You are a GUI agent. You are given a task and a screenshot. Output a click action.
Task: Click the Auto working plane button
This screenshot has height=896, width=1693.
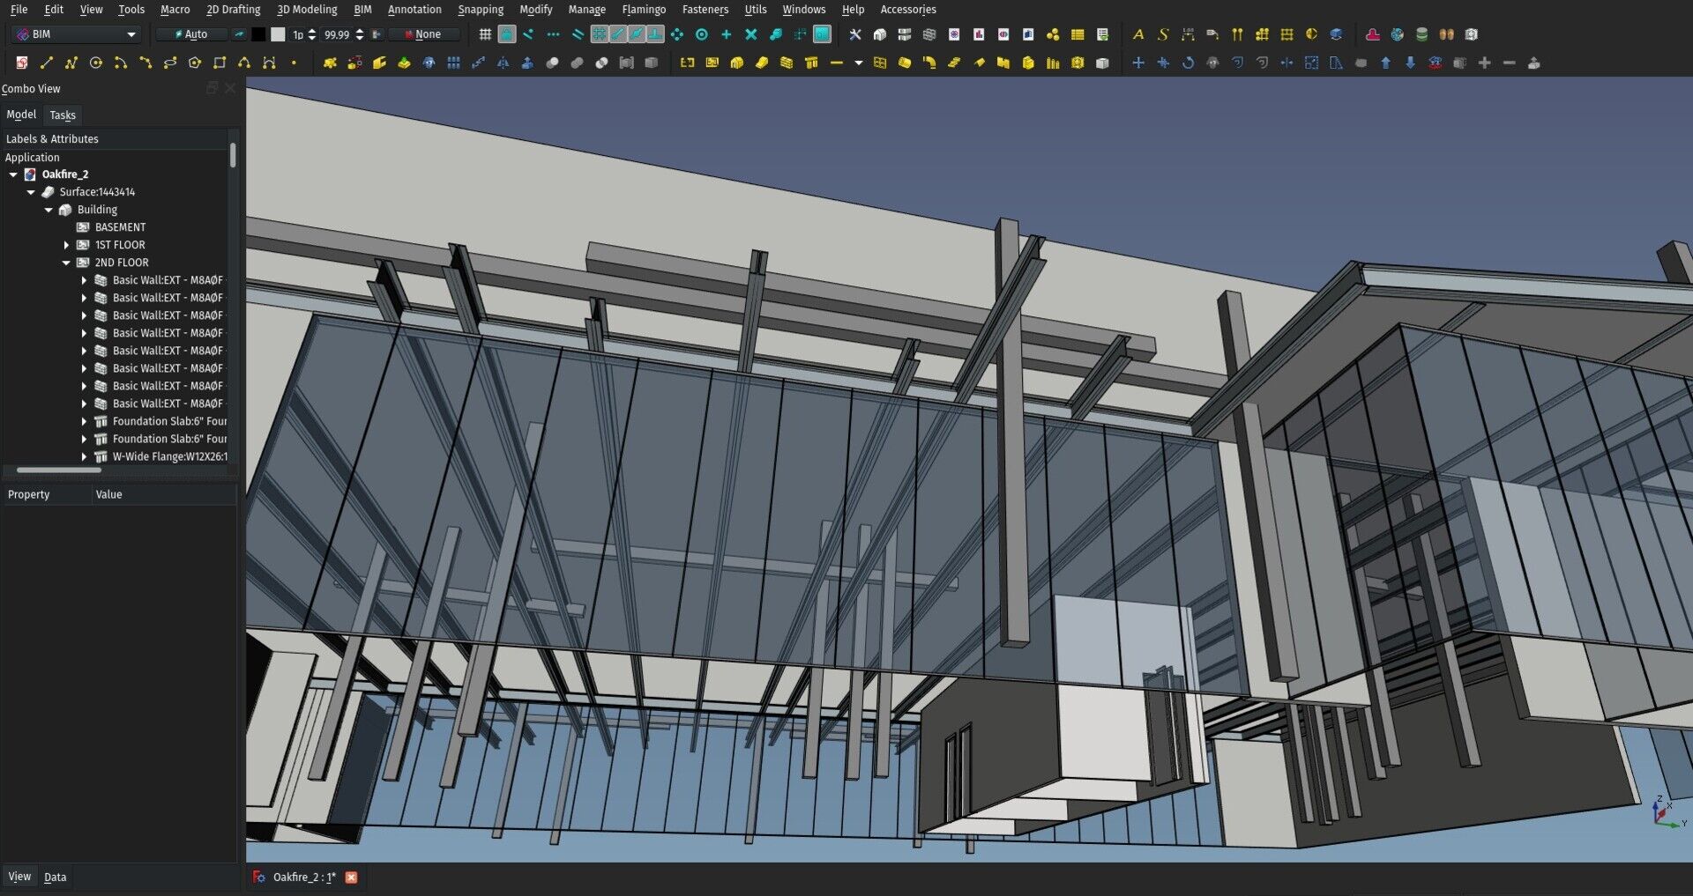[191, 34]
